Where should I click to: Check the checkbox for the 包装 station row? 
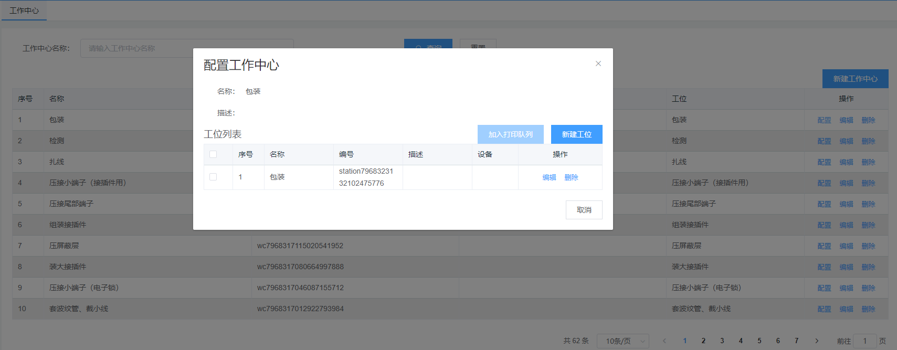[213, 177]
